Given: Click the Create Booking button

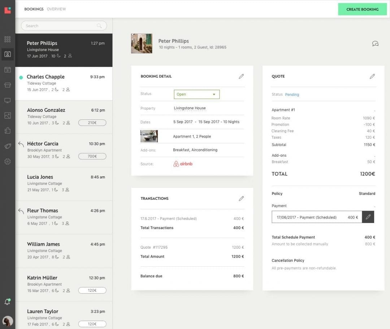Looking at the screenshot, I should [362, 9].
